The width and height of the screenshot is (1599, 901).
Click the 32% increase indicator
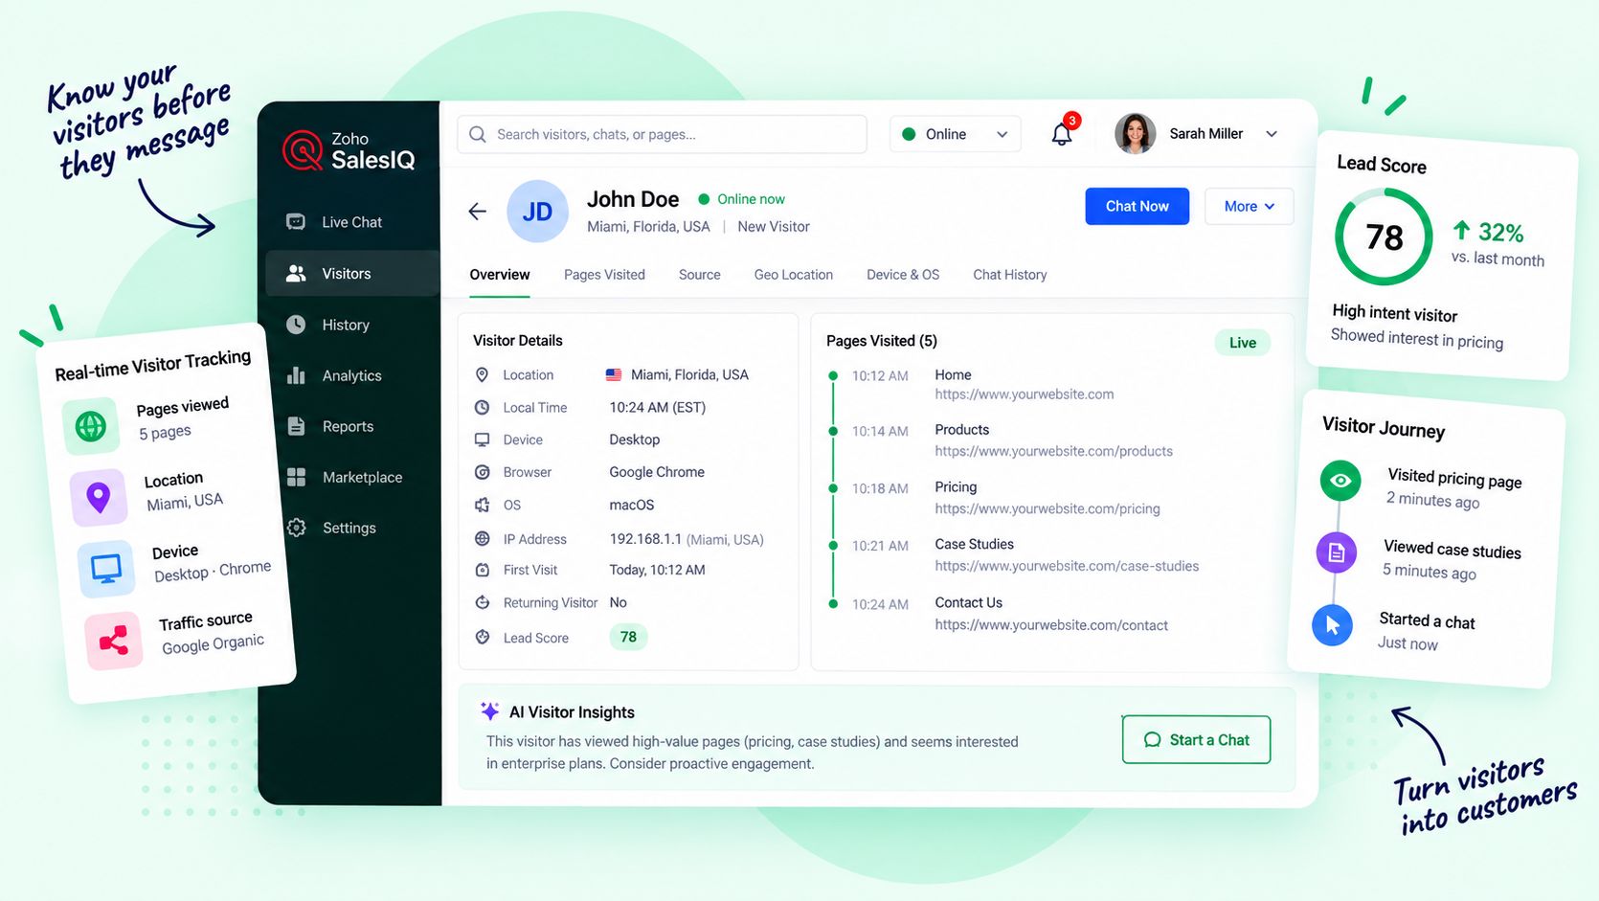click(x=1488, y=232)
